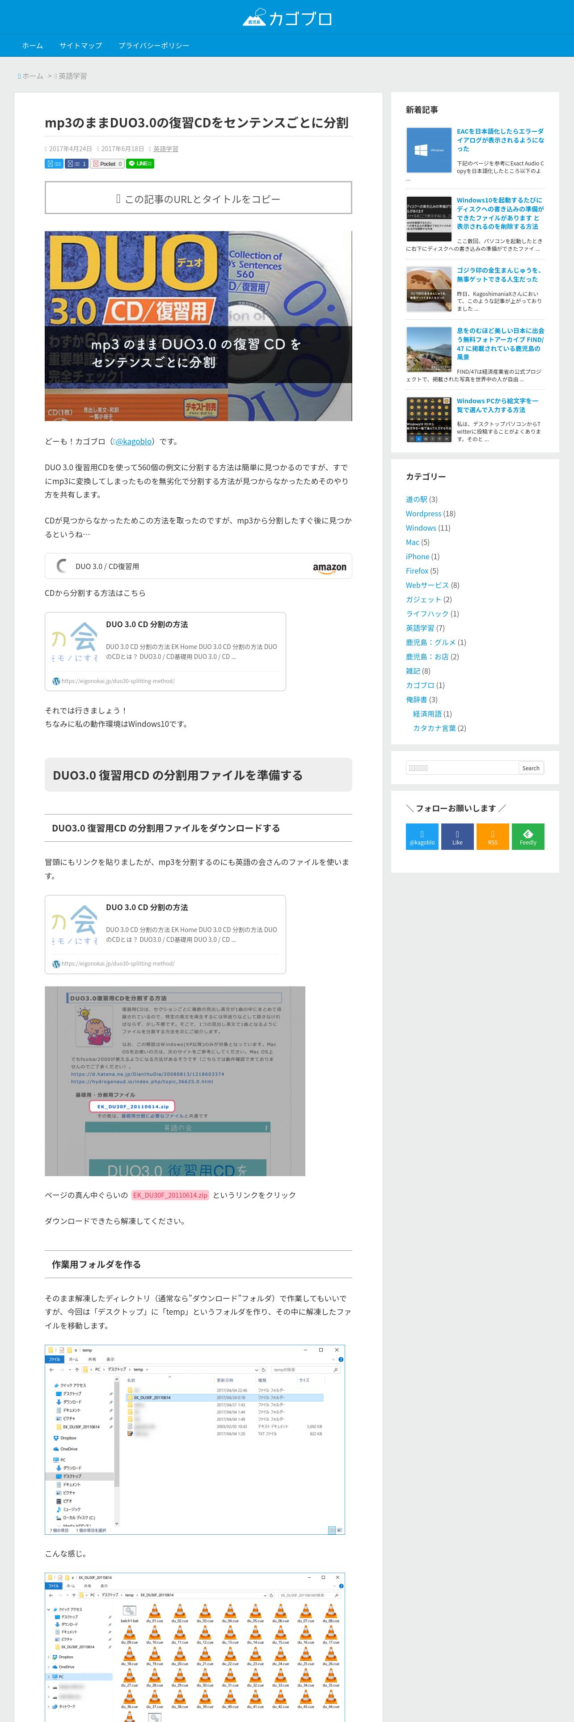Share article via Twitter button

click(54, 164)
